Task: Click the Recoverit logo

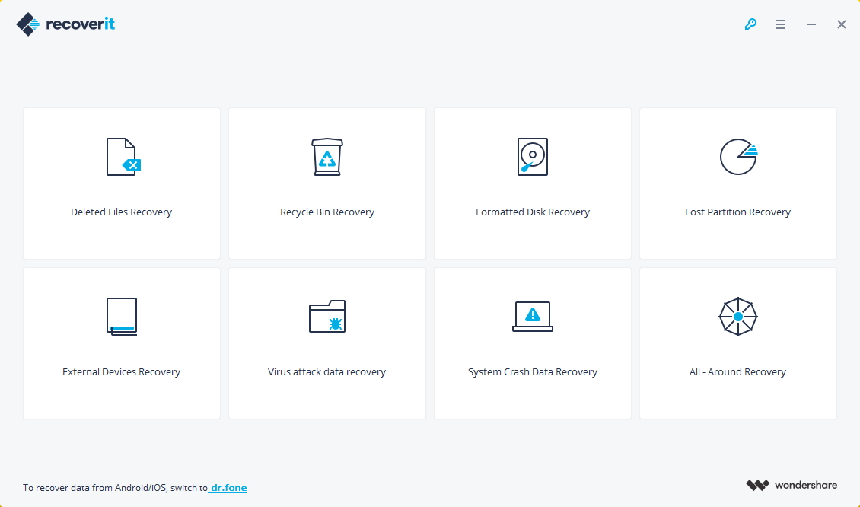Action: pos(65,24)
